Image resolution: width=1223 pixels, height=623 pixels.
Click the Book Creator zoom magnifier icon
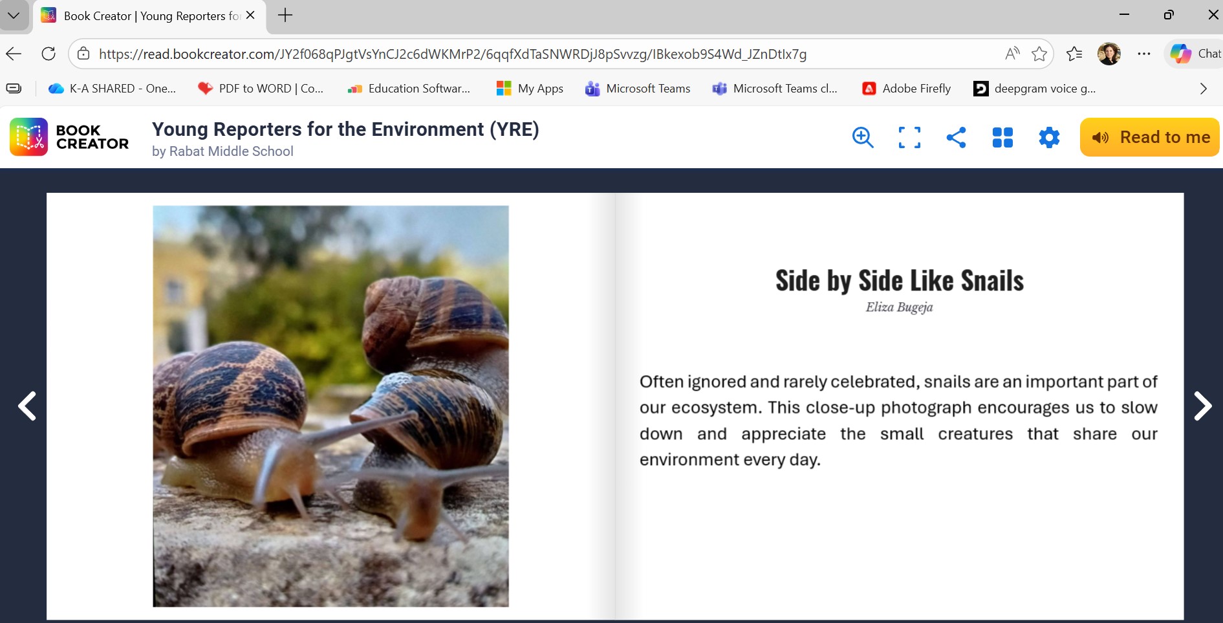[x=863, y=137]
